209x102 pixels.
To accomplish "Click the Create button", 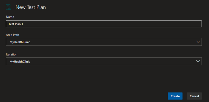I will pos(175,96).
